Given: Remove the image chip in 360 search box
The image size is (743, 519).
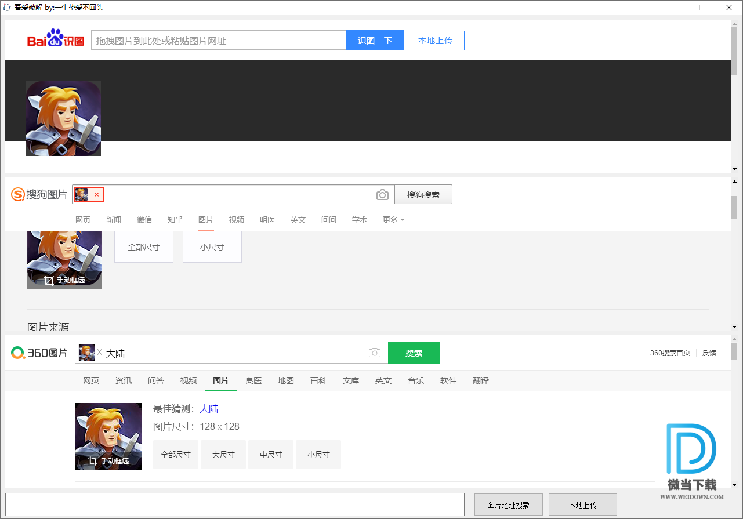Looking at the screenshot, I should click(x=99, y=353).
